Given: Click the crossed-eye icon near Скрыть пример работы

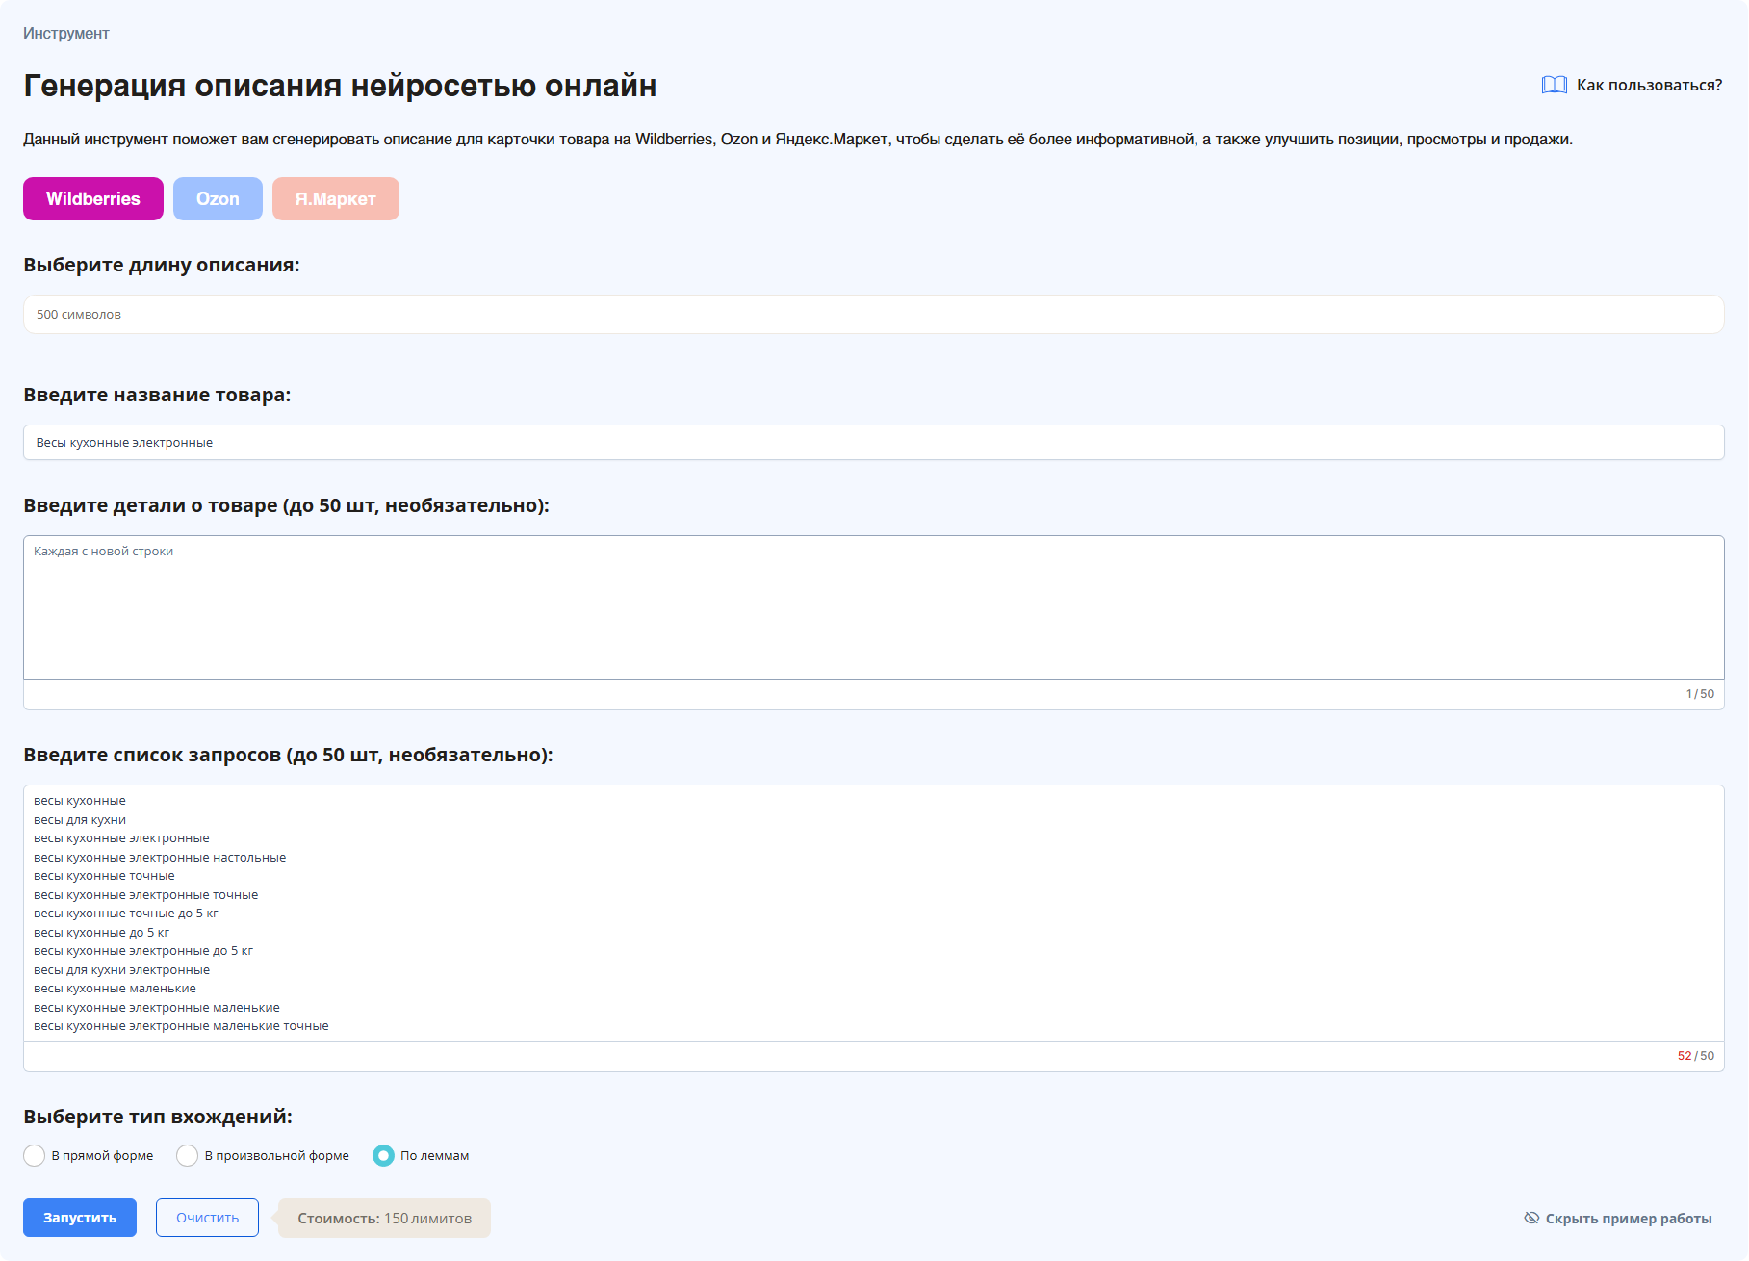Looking at the screenshot, I should pos(1531,1218).
